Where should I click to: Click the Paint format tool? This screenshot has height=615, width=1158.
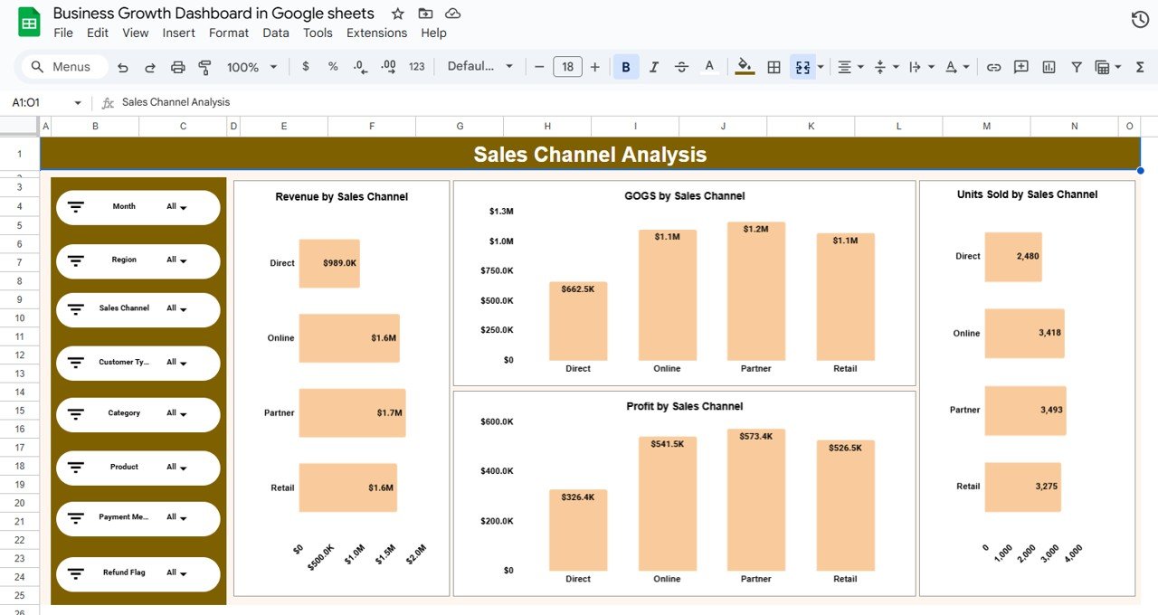204,66
